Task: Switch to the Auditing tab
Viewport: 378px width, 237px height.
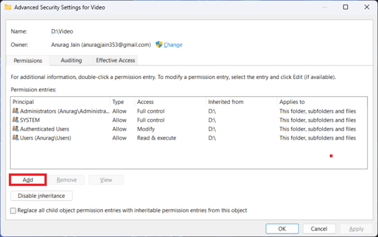Action: [x=71, y=60]
